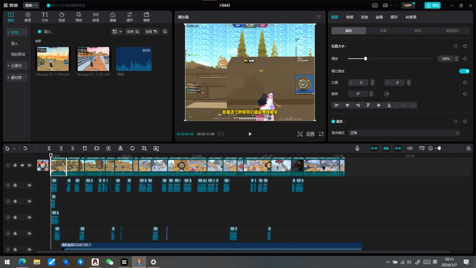The image size is (476, 268).
Task: Click the 比例 aspect ratio button
Action: tap(310, 134)
